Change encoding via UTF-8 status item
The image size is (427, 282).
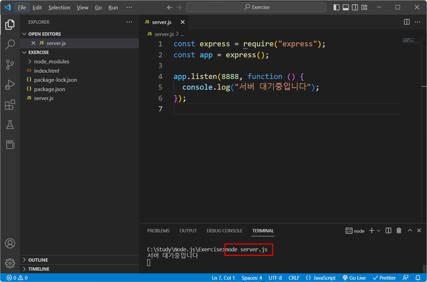(x=275, y=278)
